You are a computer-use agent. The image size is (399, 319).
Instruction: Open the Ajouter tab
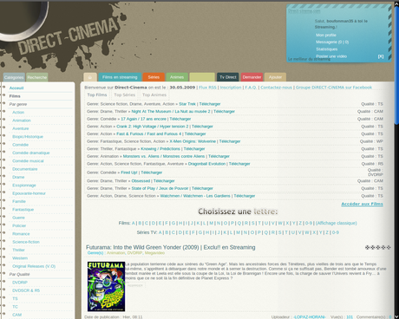tap(275, 77)
